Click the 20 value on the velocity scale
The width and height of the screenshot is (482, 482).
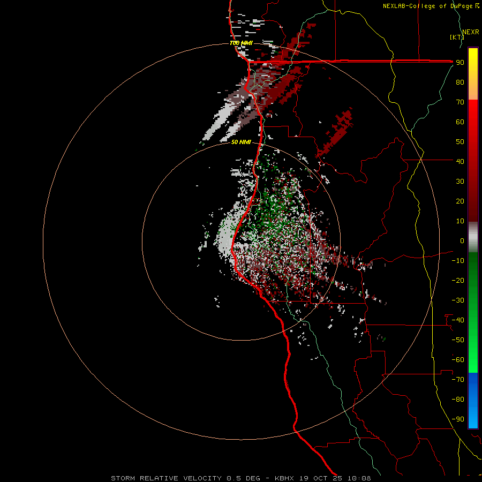(x=460, y=201)
